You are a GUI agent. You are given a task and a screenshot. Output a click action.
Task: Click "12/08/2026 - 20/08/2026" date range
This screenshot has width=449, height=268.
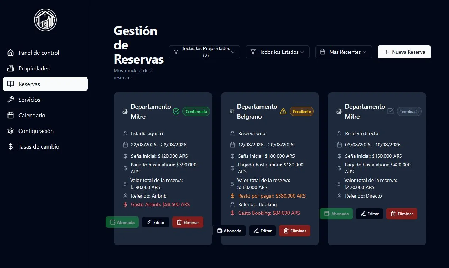click(266, 145)
